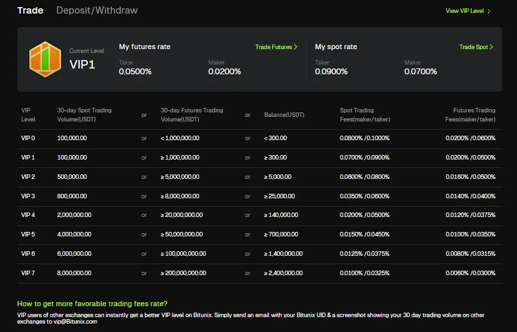Click the 30-day Spot Trading Volume header
This screenshot has height=332, width=517.
click(x=85, y=115)
